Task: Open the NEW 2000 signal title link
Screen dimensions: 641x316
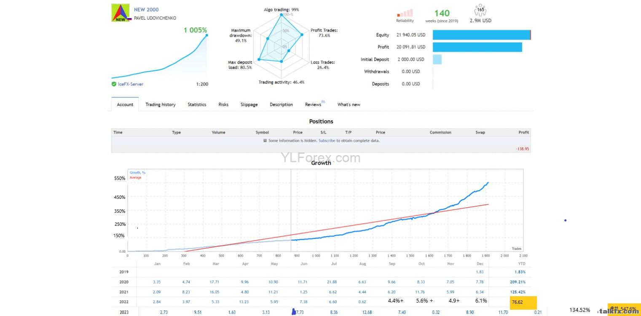Action: 146,10
